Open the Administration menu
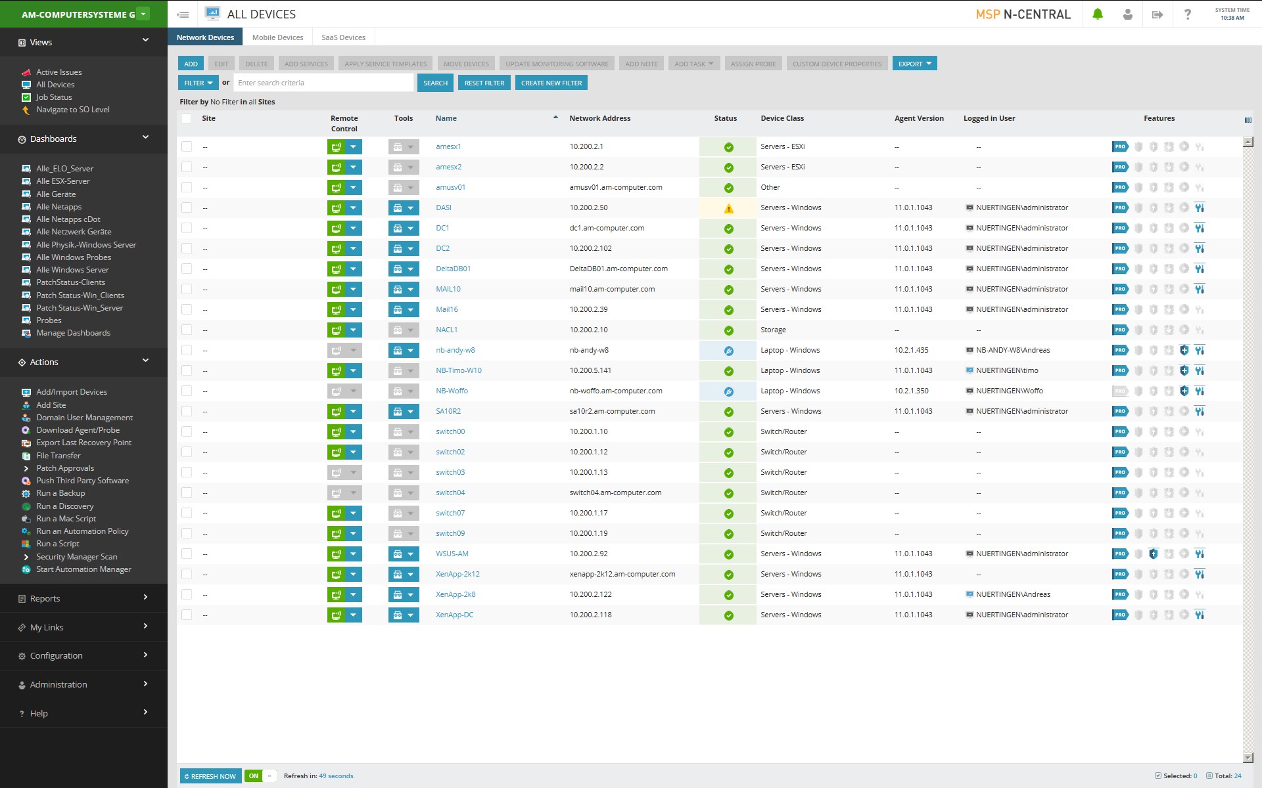The image size is (1262, 788). pyautogui.click(x=83, y=684)
